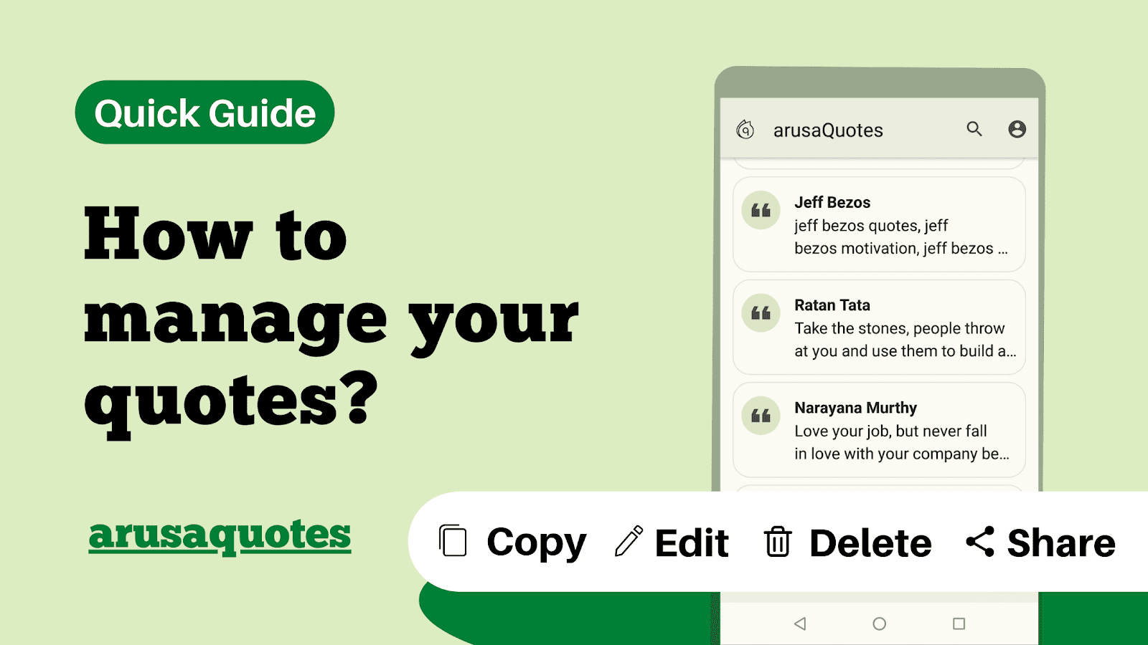The height and width of the screenshot is (645, 1148).
Task: Tap the arusaQuotes logo icon
Action: (x=745, y=130)
